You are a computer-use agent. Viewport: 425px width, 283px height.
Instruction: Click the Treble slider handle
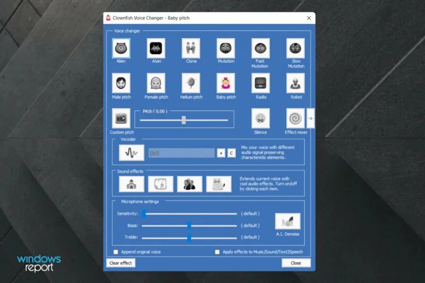[190, 238]
